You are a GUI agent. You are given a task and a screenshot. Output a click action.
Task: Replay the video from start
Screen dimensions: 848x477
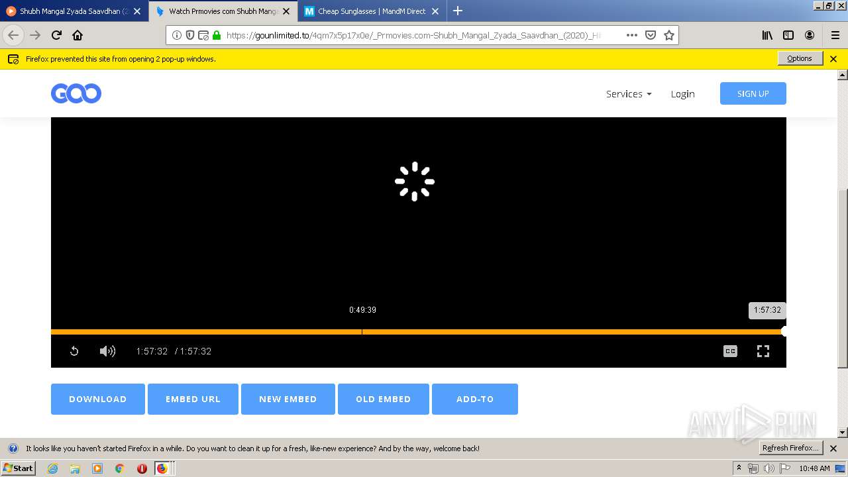click(x=74, y=351)
